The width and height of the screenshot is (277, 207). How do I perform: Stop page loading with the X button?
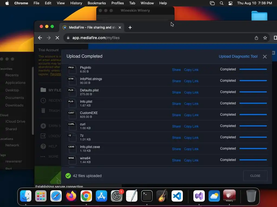pyautogui.click(x=57, y=38)
